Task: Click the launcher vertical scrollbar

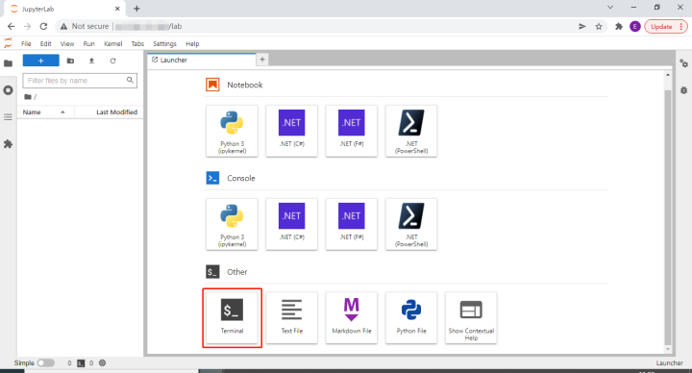Action: tap(668, 216)
